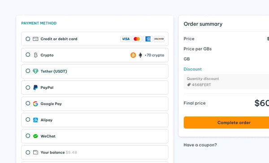Viewport: 269px width, 163px height.
Task: Select WeChat radio option
Action: point(28,136)
